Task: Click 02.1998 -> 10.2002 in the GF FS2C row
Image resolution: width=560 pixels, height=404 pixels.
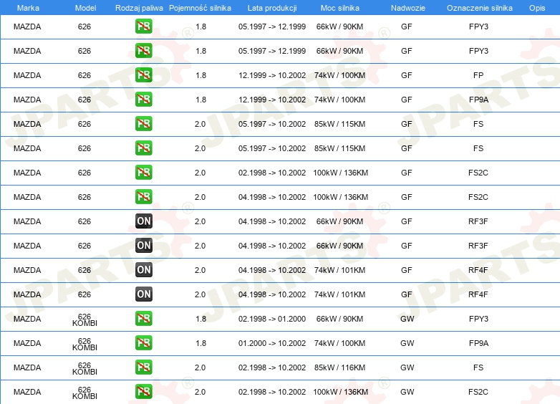Action: point(272,173)
